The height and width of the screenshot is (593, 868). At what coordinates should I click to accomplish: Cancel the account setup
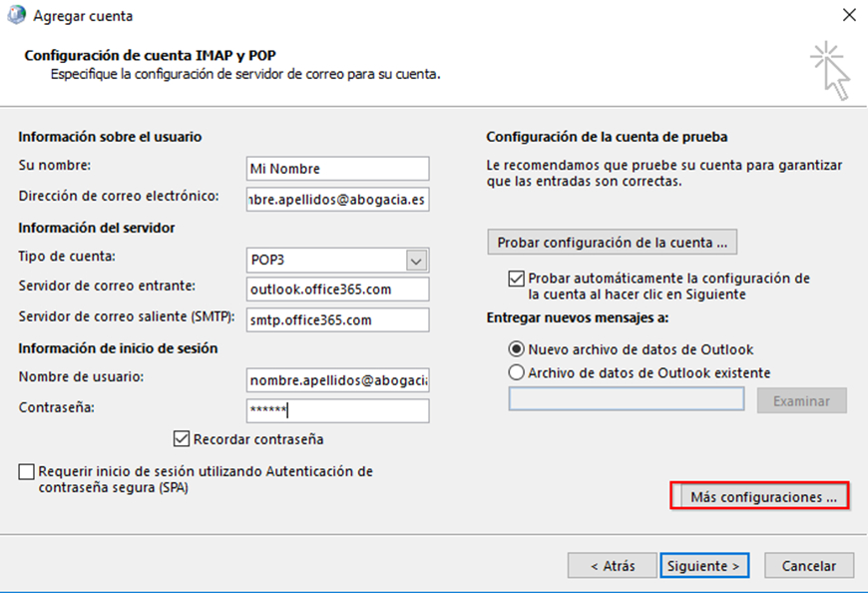(x=808, y=565)
